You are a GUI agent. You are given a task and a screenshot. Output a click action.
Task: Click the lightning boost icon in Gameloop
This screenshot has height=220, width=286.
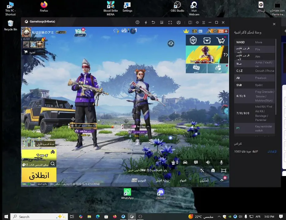pos(146,22)
